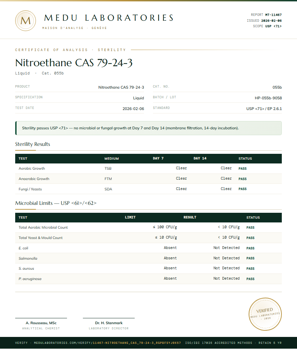Click the Laboratory Director title
The height and width of the screenshot is (359, 297).
pyautogui.click(x=109, y=329)
